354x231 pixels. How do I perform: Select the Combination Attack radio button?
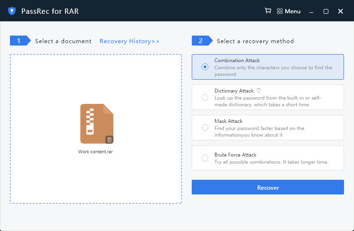click(205, 67)
